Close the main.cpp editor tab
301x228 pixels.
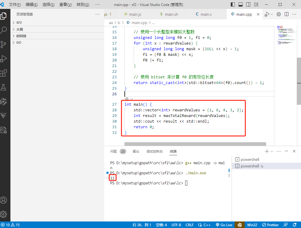258,14
